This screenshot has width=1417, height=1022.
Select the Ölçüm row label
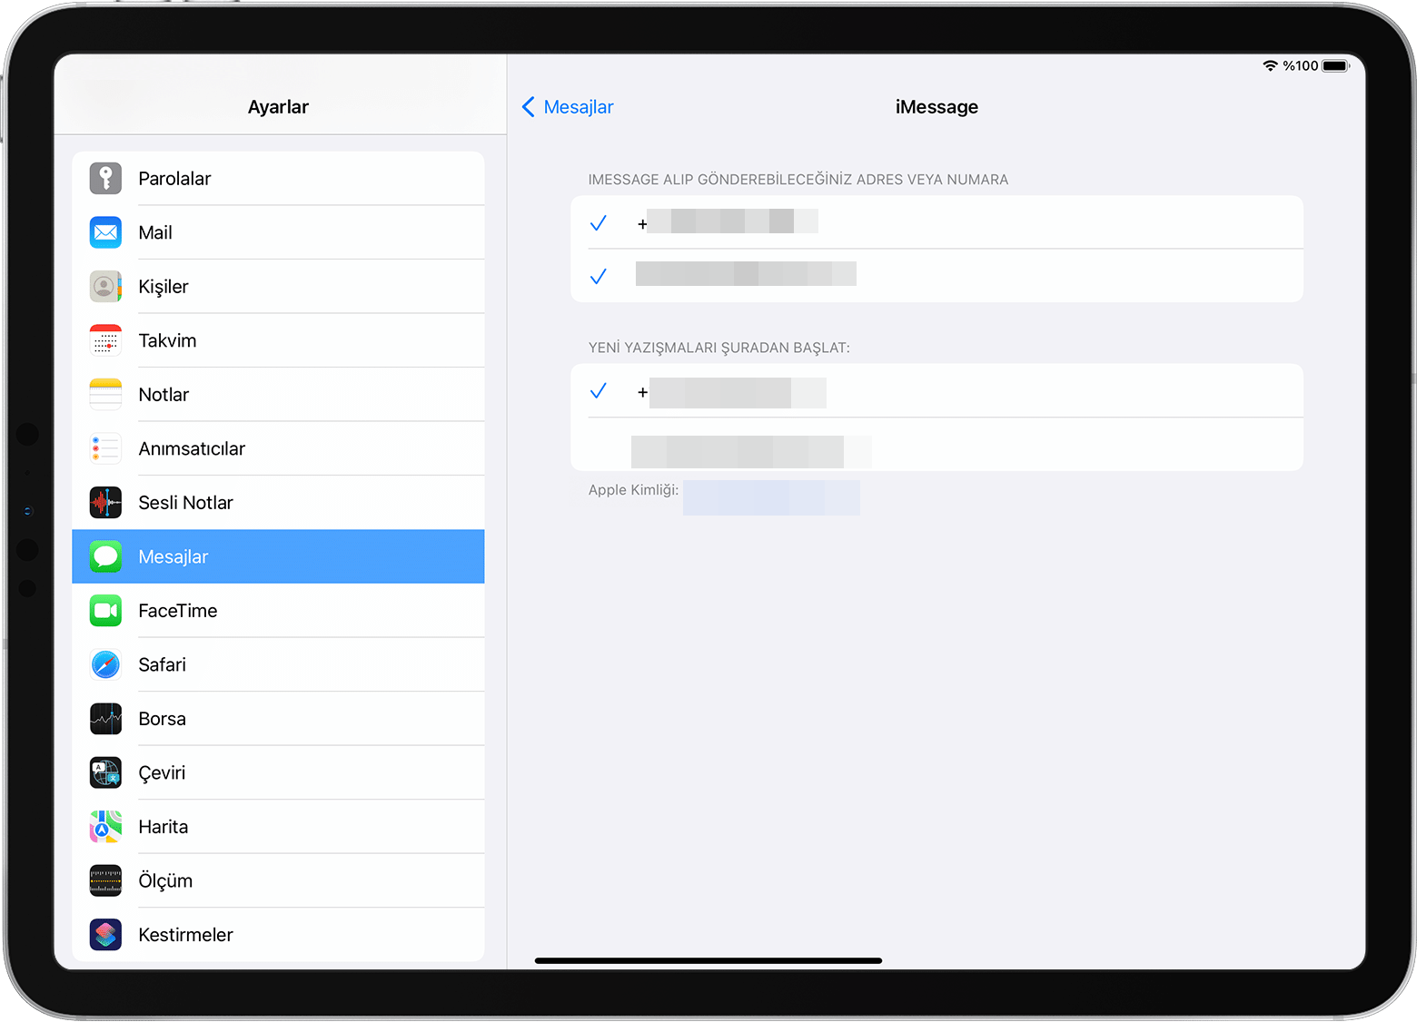point(165,881)
